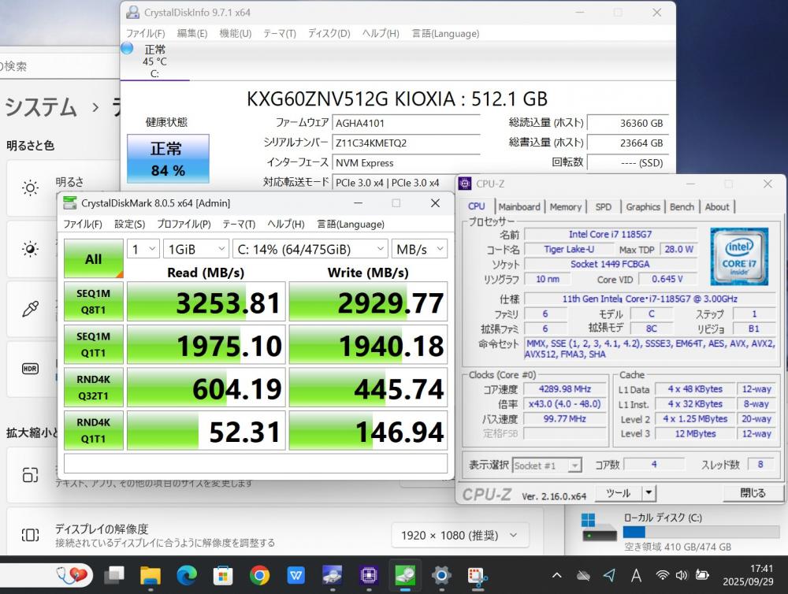788x594 pixels.
Task: Open the test count dropdown showing 1
Action: [143, 249]
